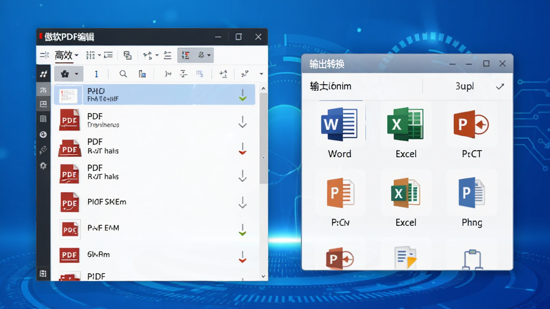Viewport: 550px width, 309px height.
Task: Select the second sidebar icon below the logo
Action: click(x=44, y=90)
